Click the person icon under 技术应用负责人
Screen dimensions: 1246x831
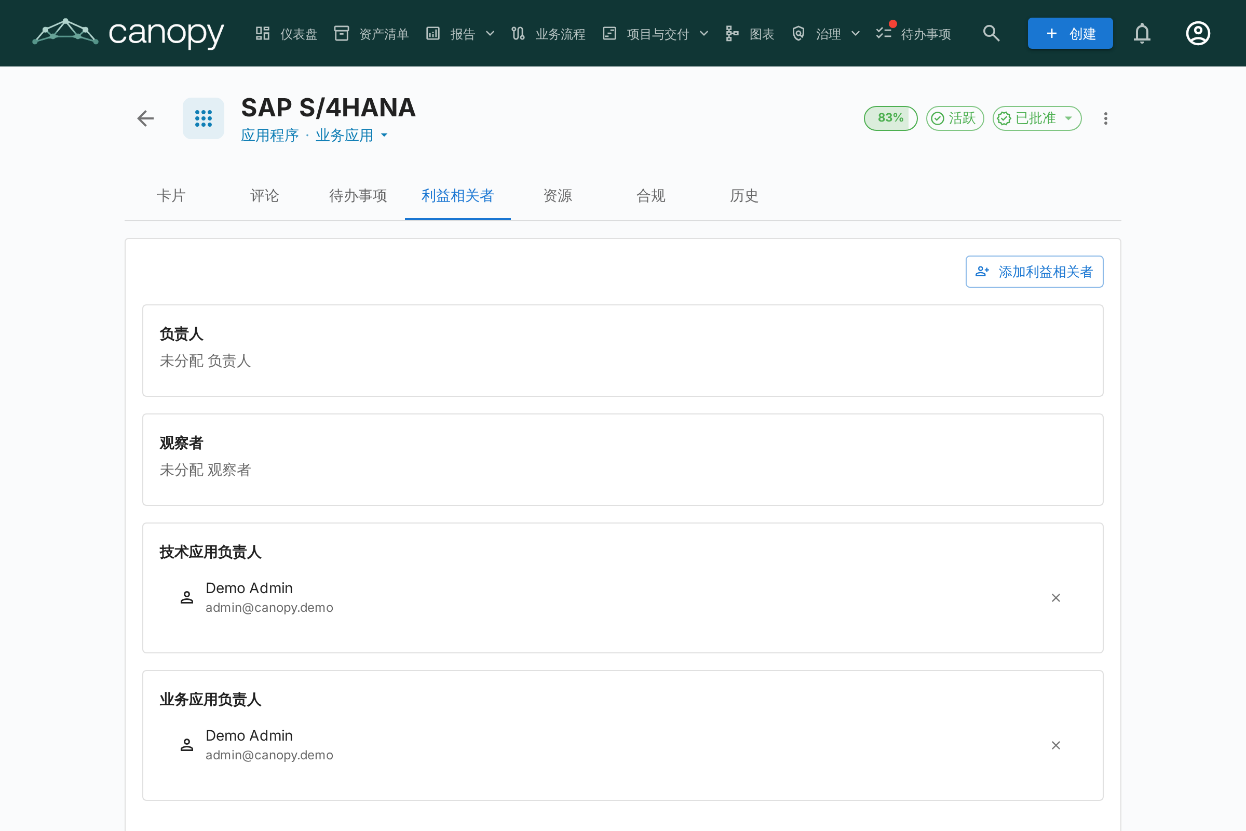[186, 598]
